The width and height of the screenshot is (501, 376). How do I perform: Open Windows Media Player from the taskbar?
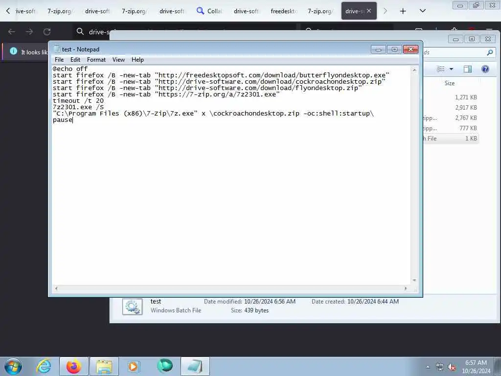pos(133,366)
